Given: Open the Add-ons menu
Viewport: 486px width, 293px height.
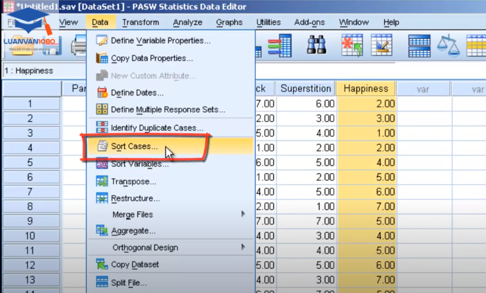Looking at the screenshot, I should click(x=309, y=22).
